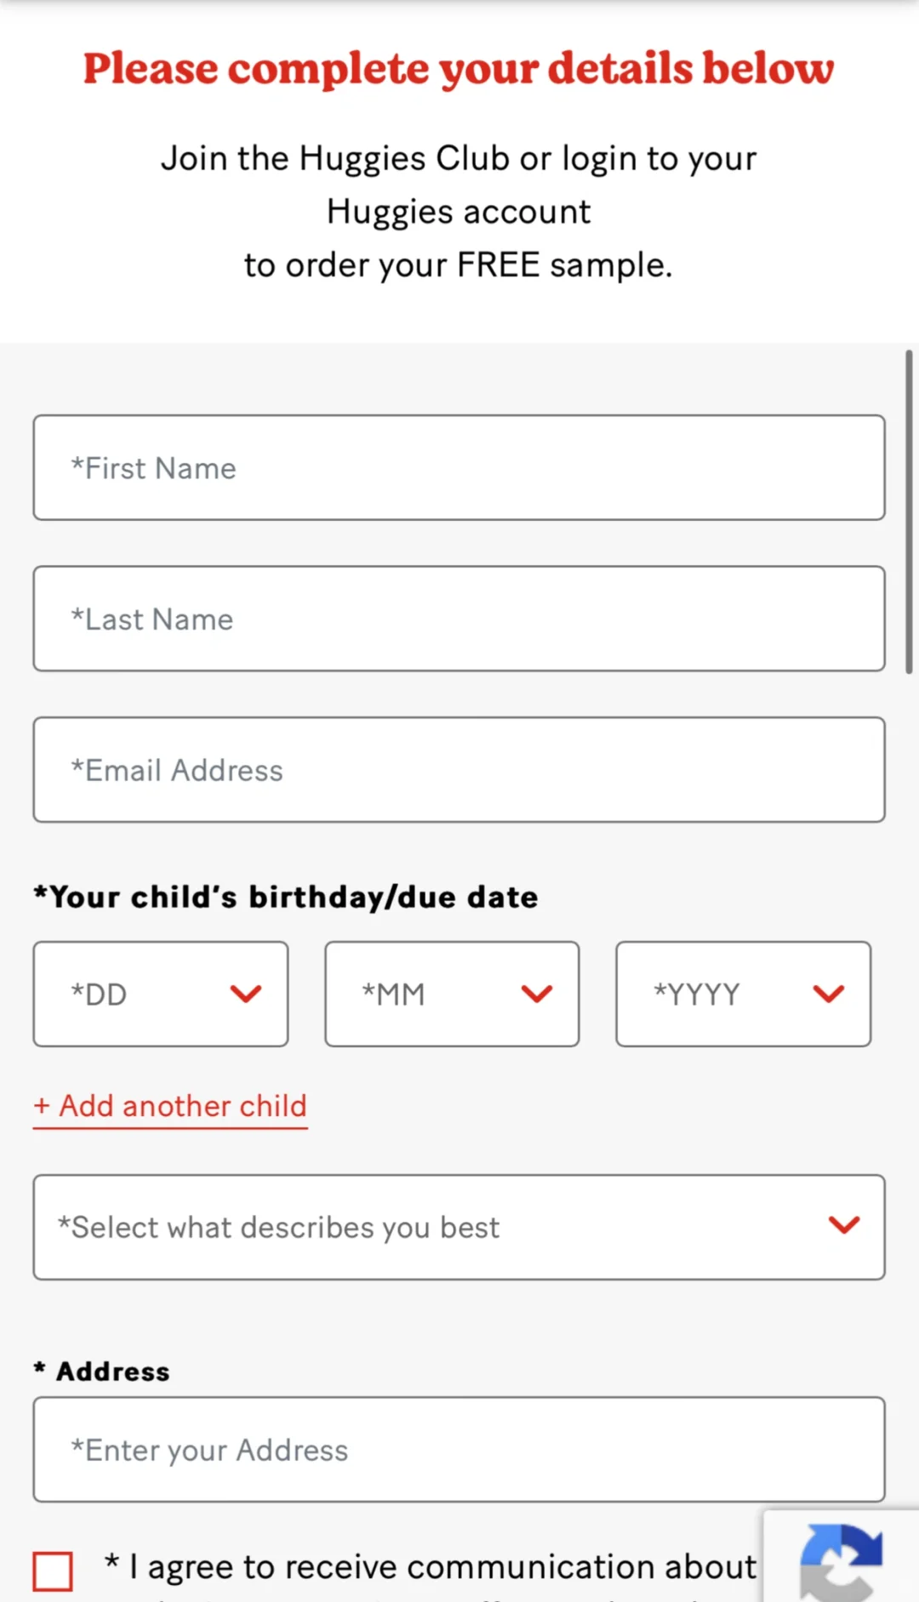Viewport: 919px width, 1602px height.
Task: Click the red chevron in YYYY selector
Action: point(829,994)
